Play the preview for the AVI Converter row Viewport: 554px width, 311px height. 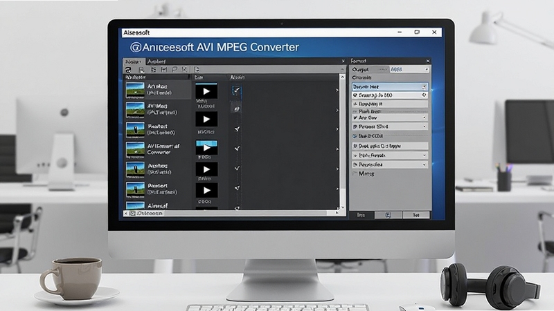pyautogui.click(x=206, y=148)
